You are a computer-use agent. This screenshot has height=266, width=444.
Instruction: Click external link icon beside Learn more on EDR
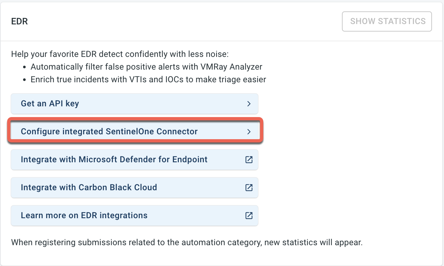(x=249, y=216)
